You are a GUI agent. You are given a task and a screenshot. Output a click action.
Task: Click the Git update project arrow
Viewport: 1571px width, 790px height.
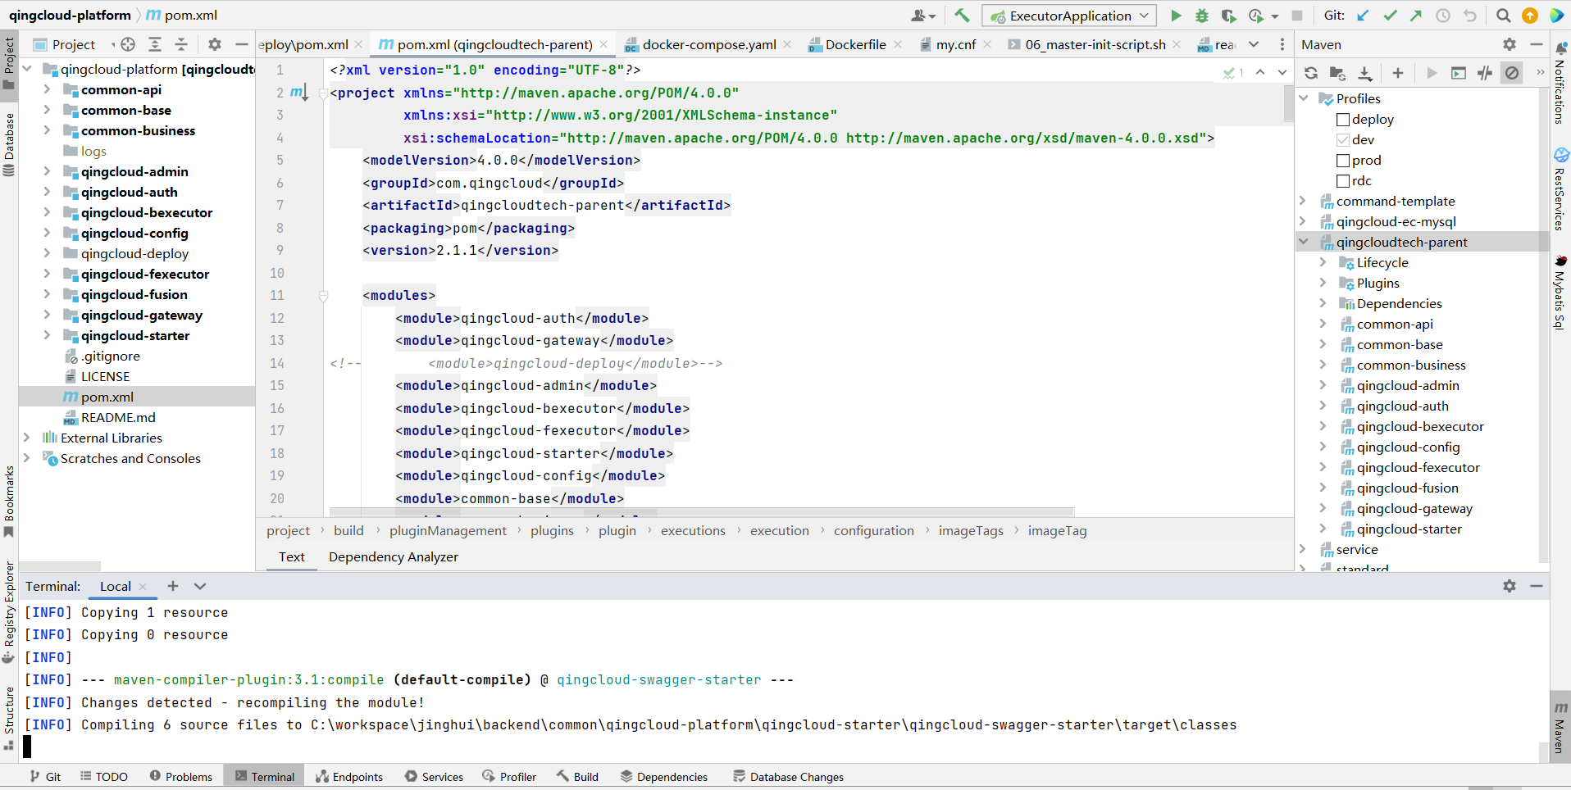click(1363, 16)
